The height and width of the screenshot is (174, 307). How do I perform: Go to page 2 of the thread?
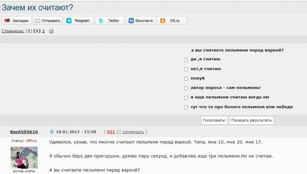[43, 31]
